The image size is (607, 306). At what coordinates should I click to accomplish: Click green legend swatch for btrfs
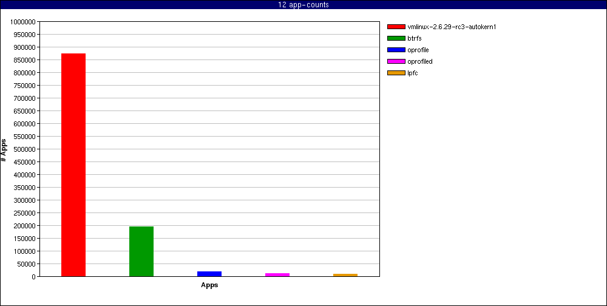click(396, 38)
